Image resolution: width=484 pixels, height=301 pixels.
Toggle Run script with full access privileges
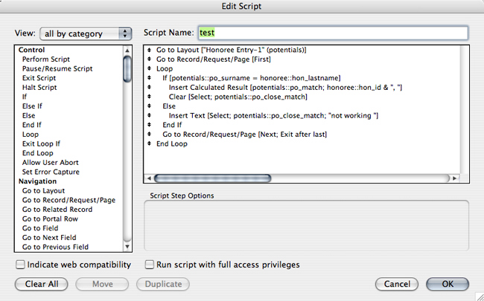[x=150, y=265]
